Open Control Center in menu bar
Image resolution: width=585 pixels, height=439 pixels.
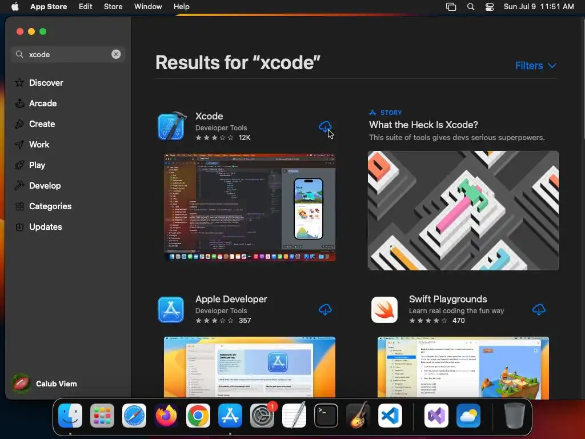(x=490, y=7)
